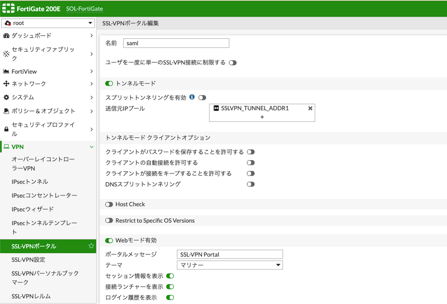Select SSL-VPNポータル menu item
The height and width of the screenshot is (304, 447).
click(48, 246)
